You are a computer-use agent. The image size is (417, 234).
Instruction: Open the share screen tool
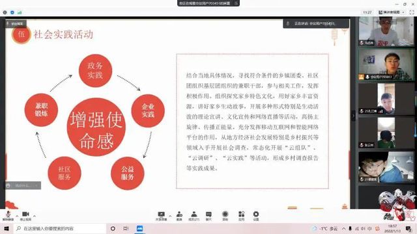click(x=161, y=216)
